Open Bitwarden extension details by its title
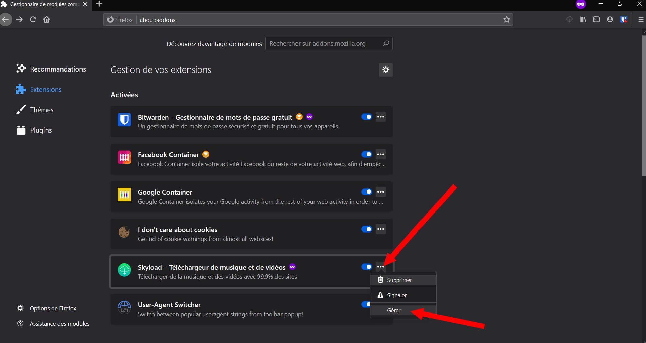 click(215, 117)
